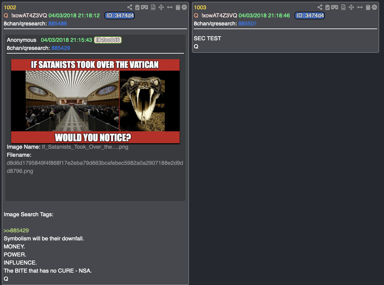Open the 885486 qresearch post link

[58, 24]
